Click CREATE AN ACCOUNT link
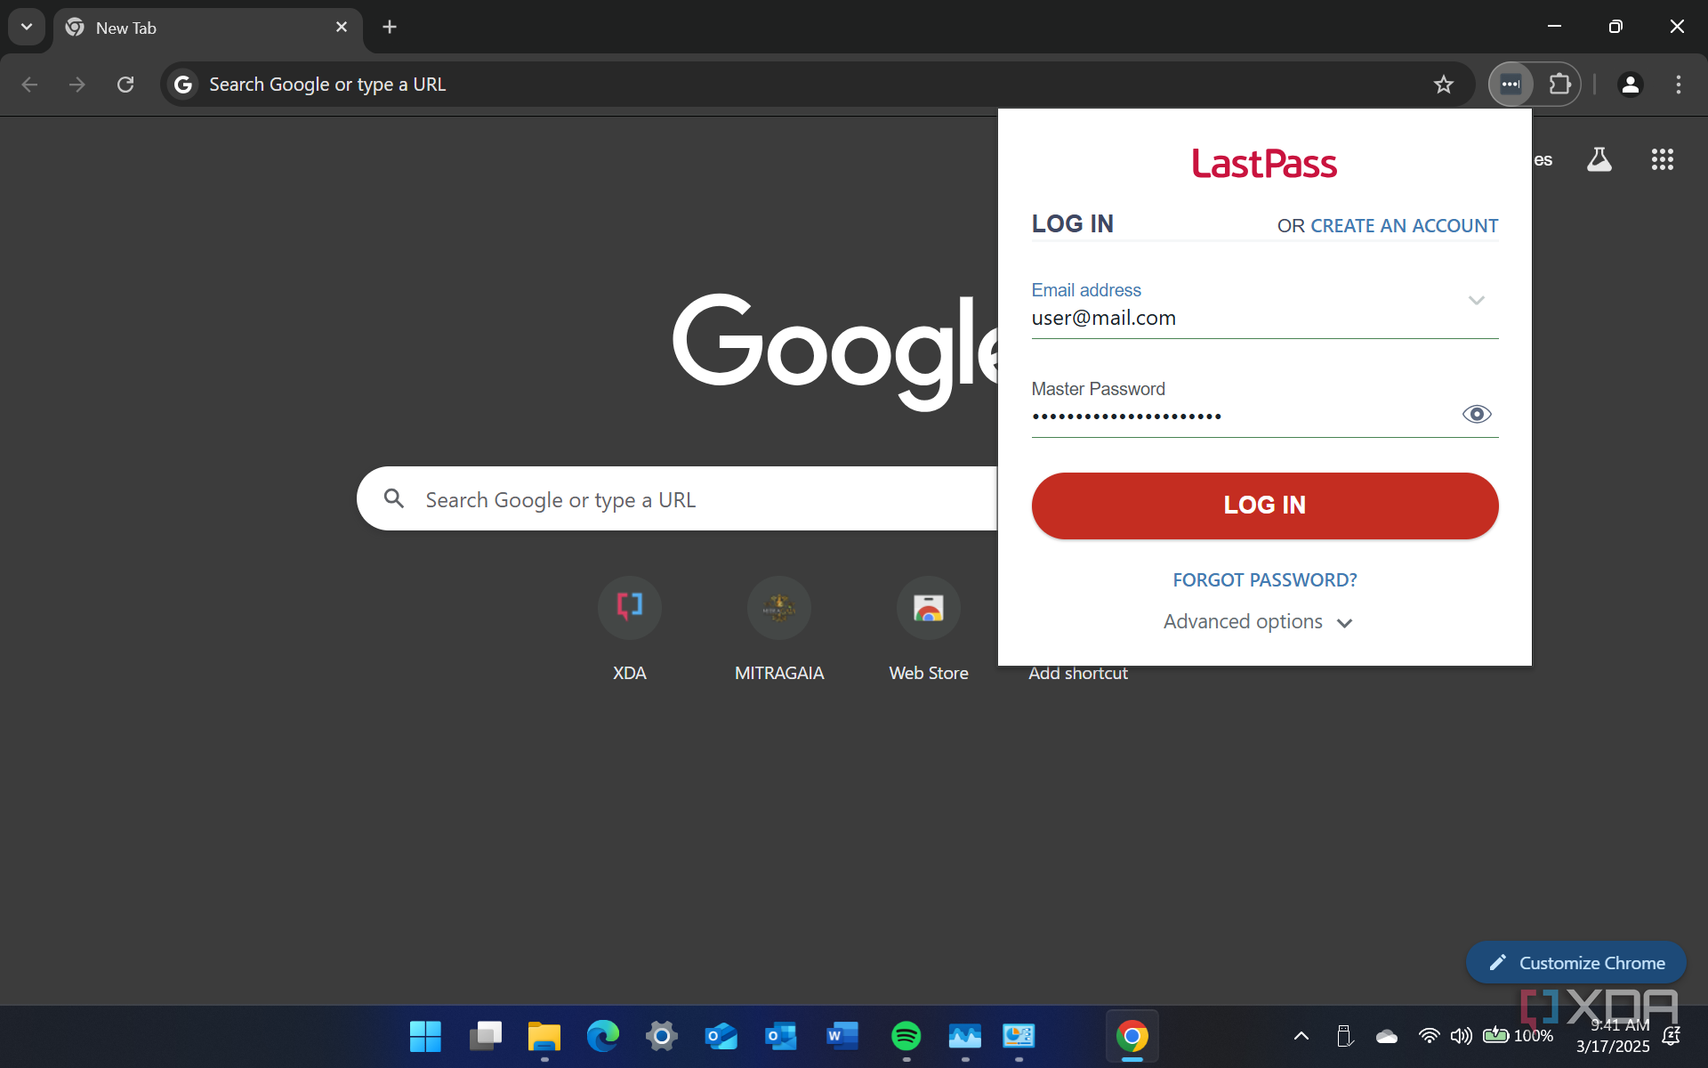The height and width of the screenshot is (1068, 1708). pyautogui.click(x=1404, y=226)
